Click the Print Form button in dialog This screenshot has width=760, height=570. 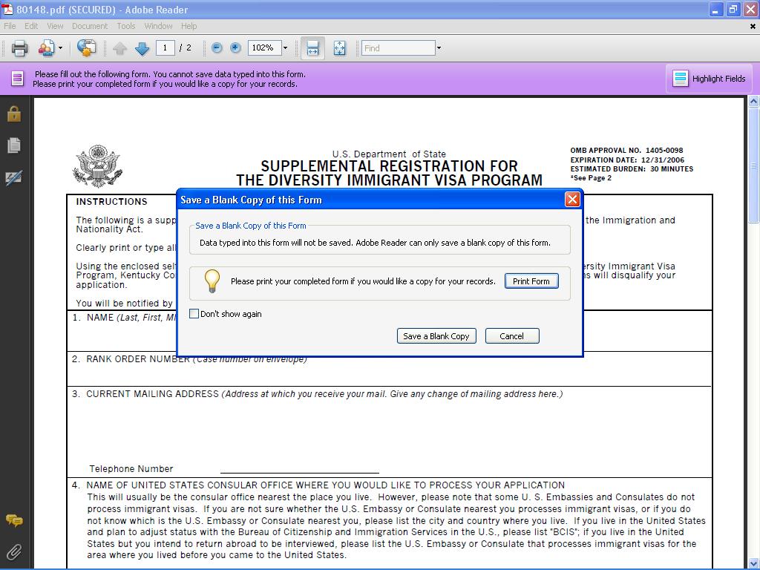531,281
